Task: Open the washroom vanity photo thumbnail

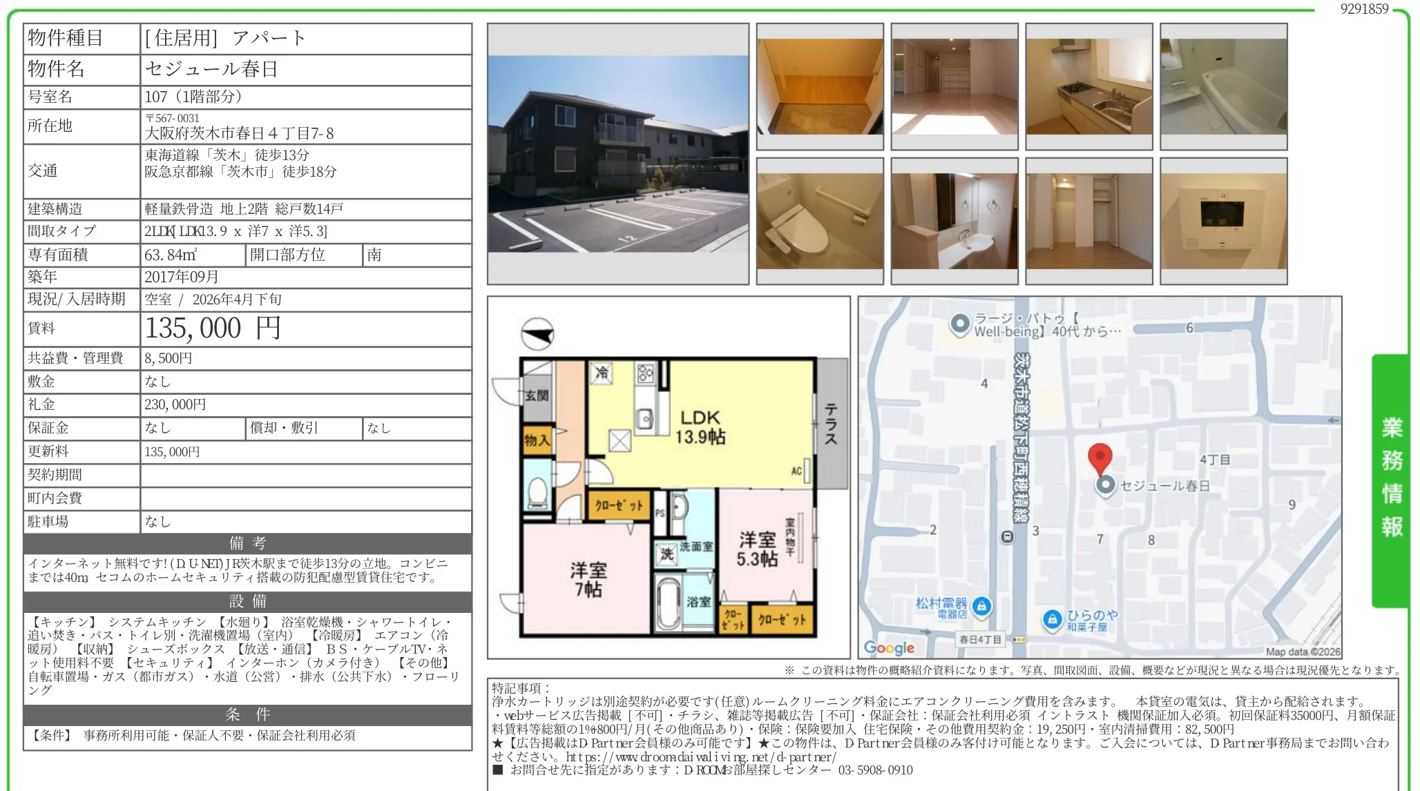Action: click(x=954, y=221)
